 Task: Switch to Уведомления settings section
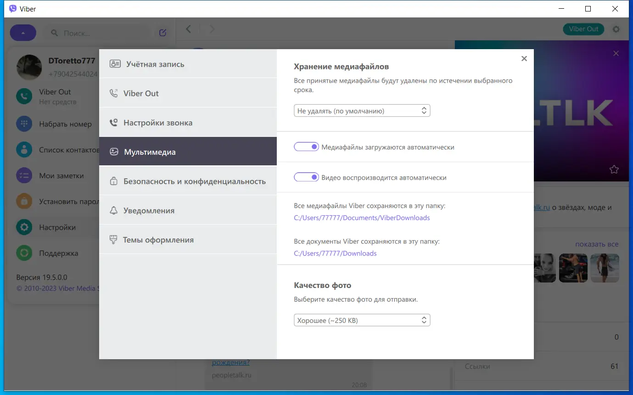(148, 210)
